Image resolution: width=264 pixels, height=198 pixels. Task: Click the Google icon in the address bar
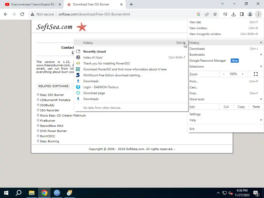click(199, 14)
